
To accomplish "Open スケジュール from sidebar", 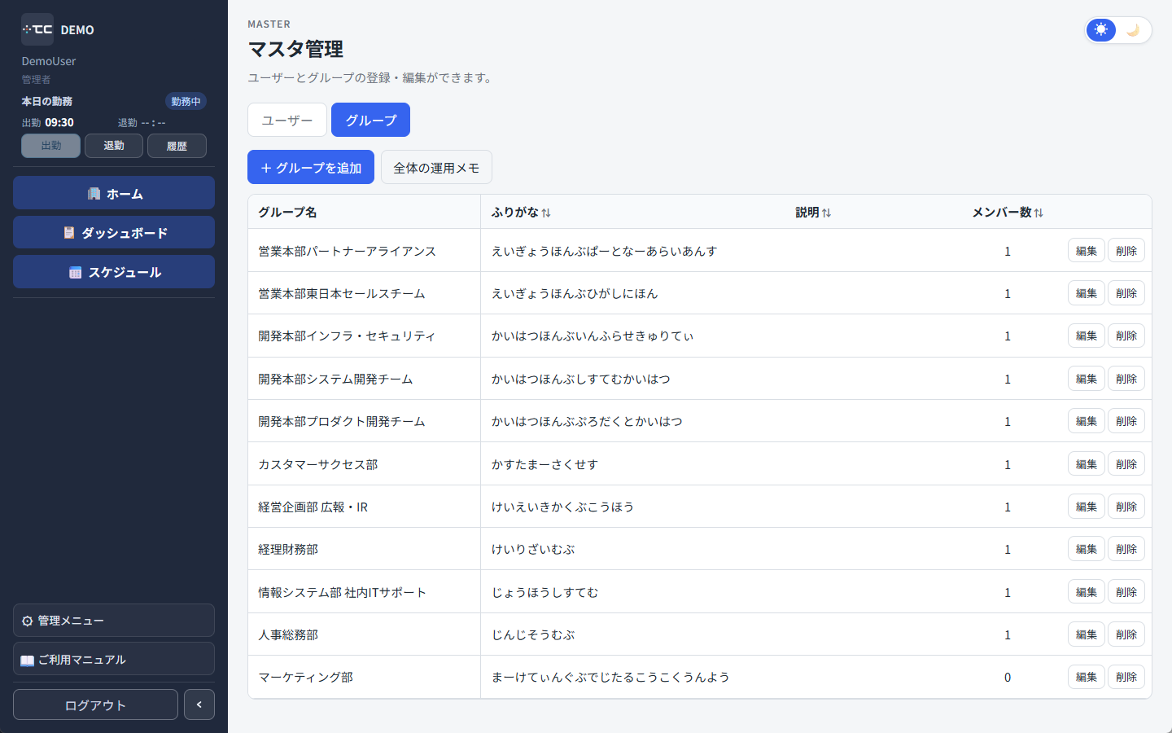I will [x=114, y=272].
